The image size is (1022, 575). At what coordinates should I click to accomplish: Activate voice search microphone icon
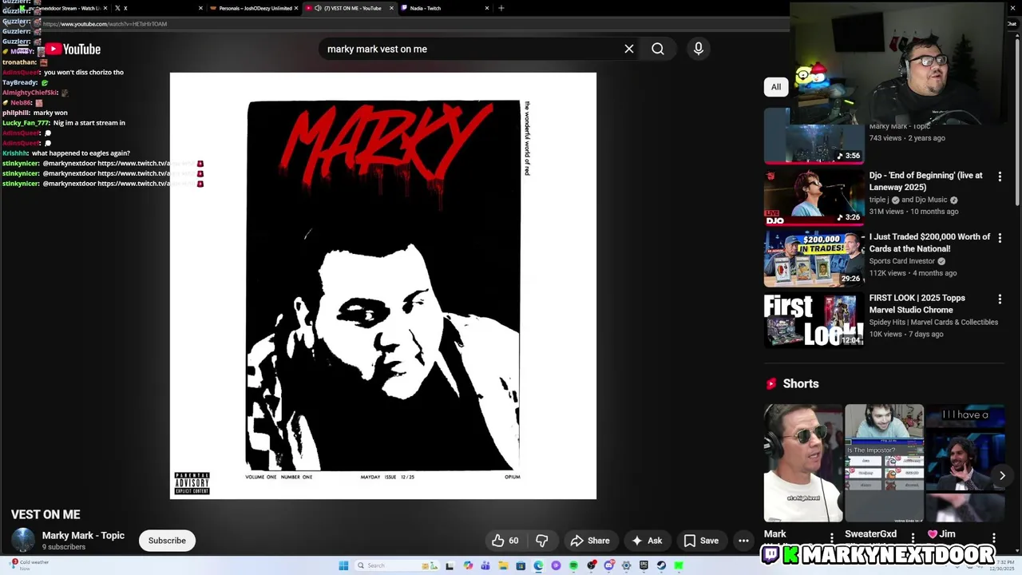coord(699,49)
